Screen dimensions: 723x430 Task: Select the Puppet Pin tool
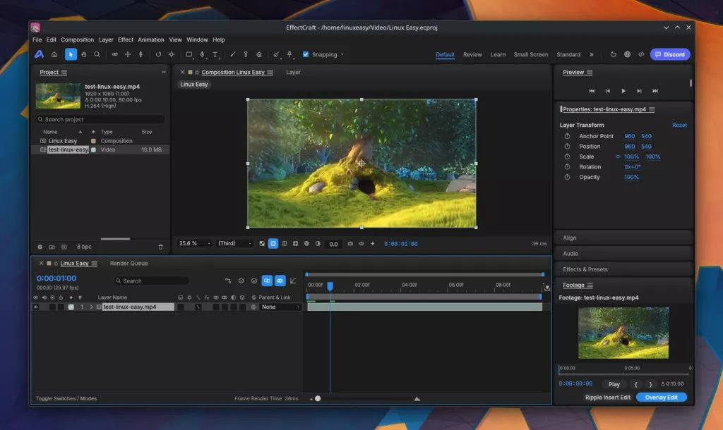tap(289, 54)
